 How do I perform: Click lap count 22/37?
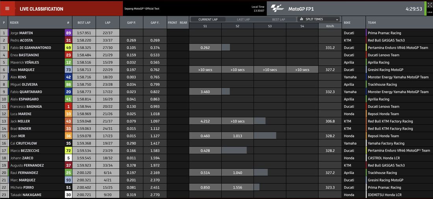(108, 33)
